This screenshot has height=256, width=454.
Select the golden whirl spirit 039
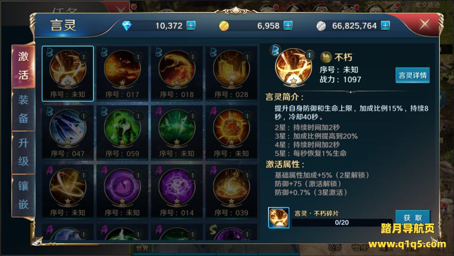pos(231,191)
